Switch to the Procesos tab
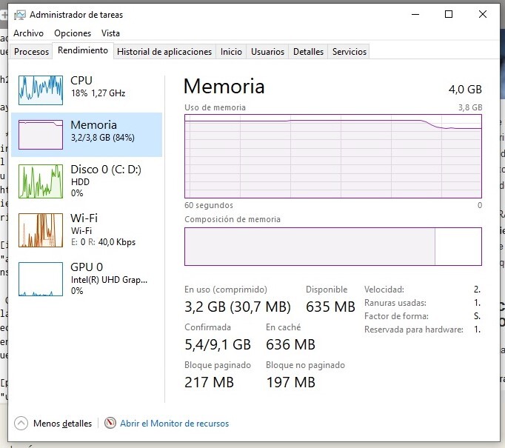This screenshot has width=505, height=448. pos(31,52)
